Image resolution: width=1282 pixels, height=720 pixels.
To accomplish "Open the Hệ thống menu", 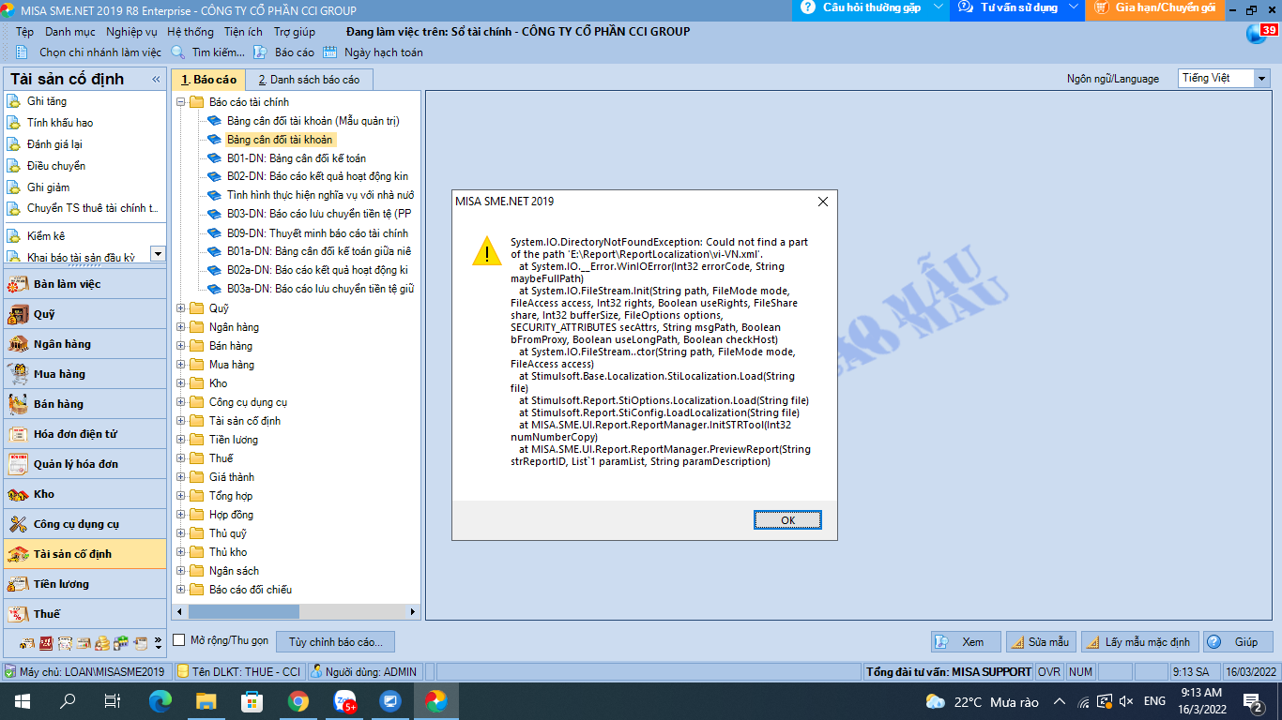I will point(191,32).
